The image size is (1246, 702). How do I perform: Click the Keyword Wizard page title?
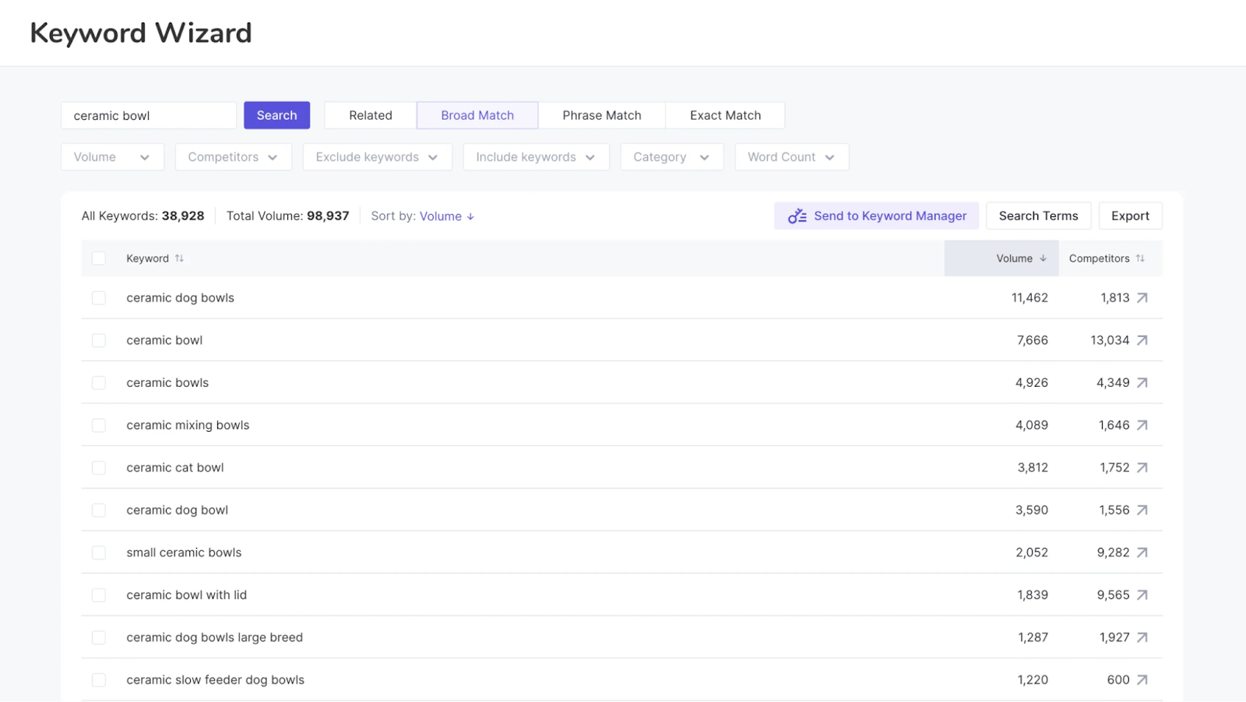[x=141, y=33]
